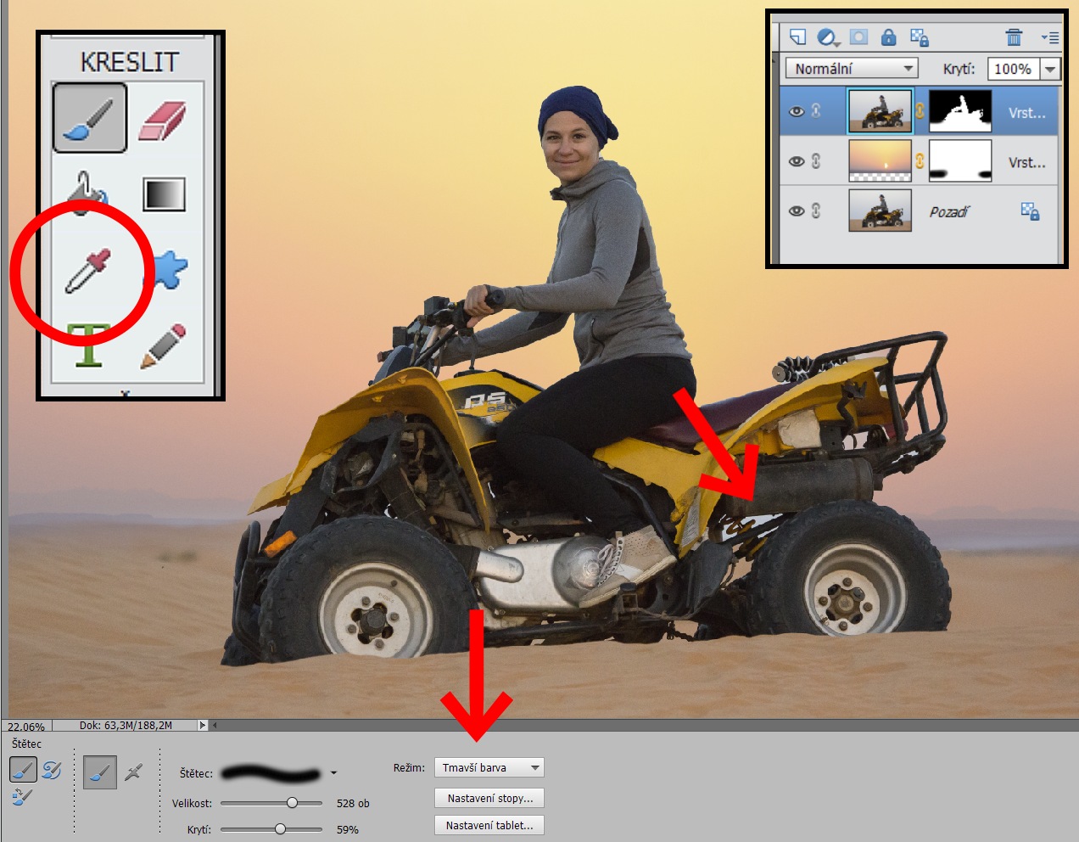
Task: Toggle visibility of the top quad layer
Action: point(797,111)
